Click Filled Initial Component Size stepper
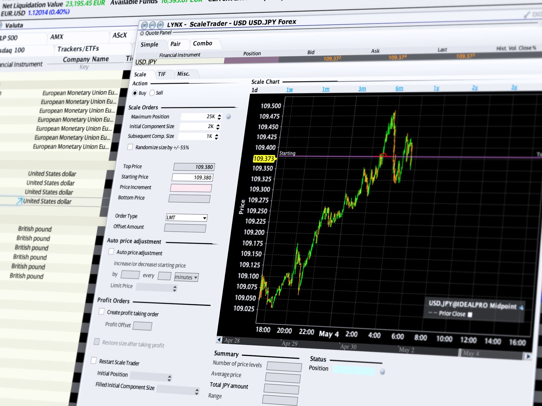The width and height of the screenshot is (542, 406). point(197,391)
